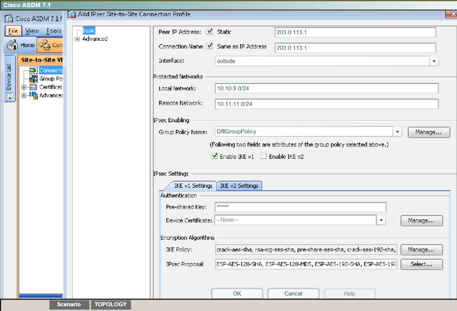This screenshot has width=457, height=311.
Task: Click the IPsec Proposal field
Action: click(x=306, y=264)
